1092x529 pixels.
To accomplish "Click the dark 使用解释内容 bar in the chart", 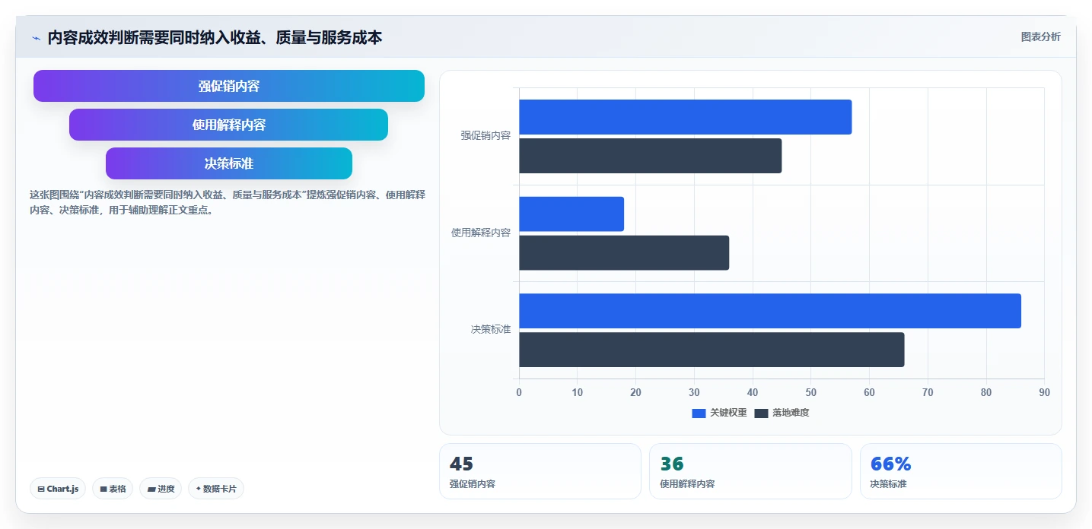I will [624, 253].
